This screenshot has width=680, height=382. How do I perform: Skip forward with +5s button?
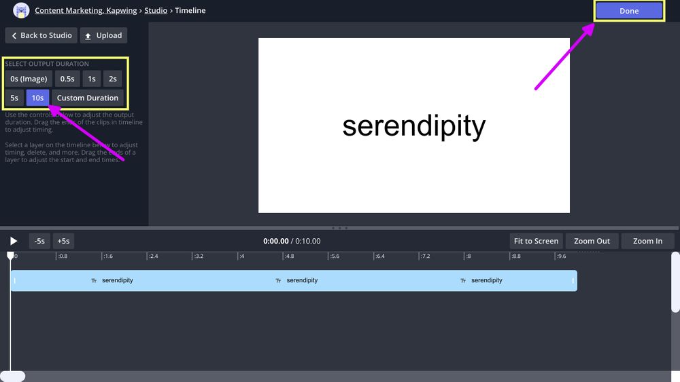pos(63,241)
